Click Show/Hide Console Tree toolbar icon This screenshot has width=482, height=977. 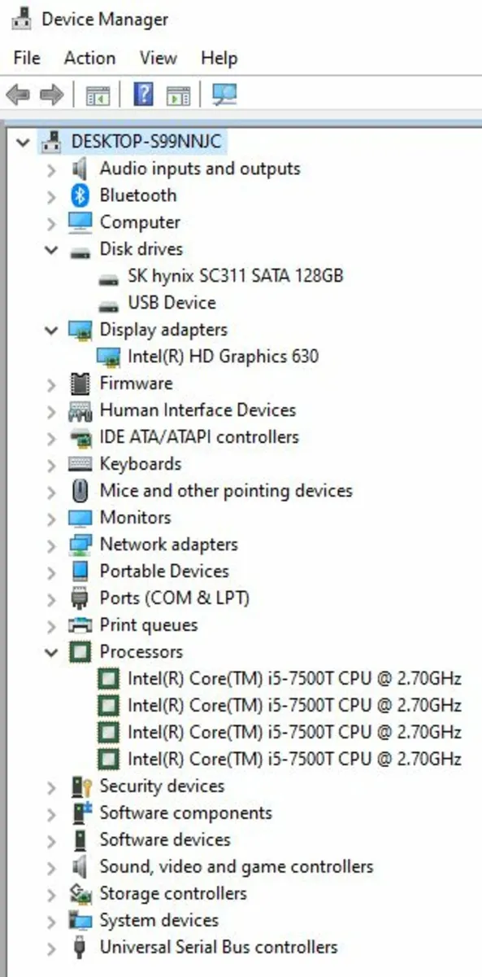(98, 95)
